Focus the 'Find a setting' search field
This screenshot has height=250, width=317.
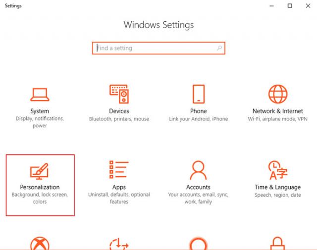click(158, 48)
